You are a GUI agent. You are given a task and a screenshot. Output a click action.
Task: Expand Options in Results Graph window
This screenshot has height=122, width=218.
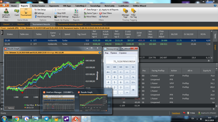[x=10, y=108]
